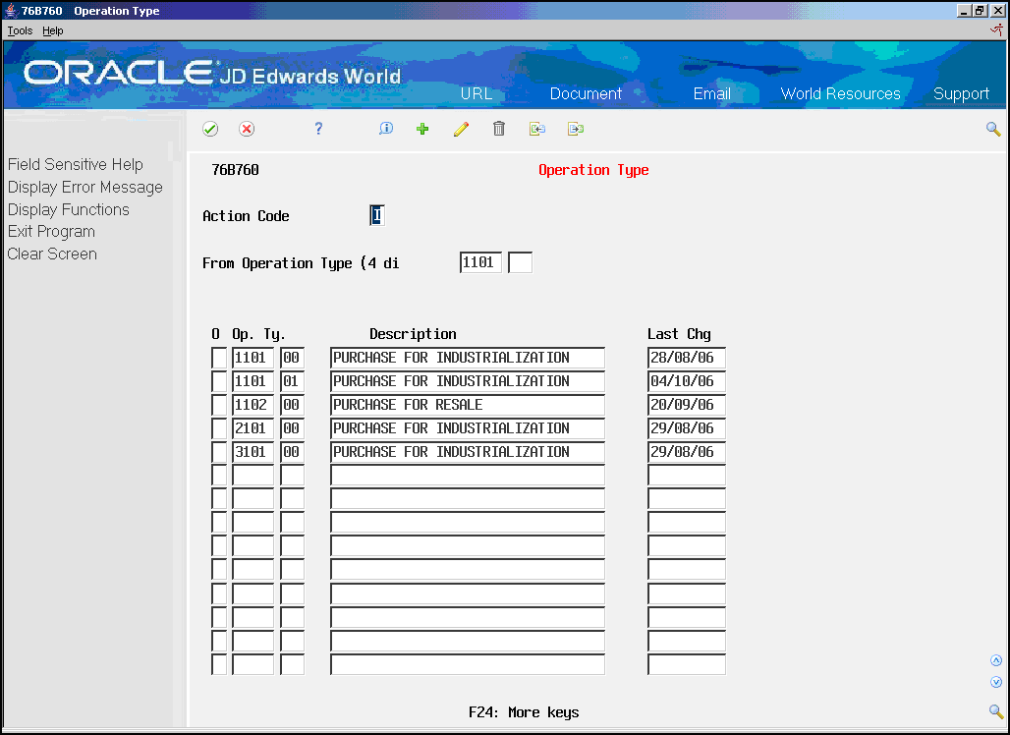The width and height of the screenshot is (1010, 735).
Task: Click the bottom-right magnifier icon
Action: [x=996, y=711]
